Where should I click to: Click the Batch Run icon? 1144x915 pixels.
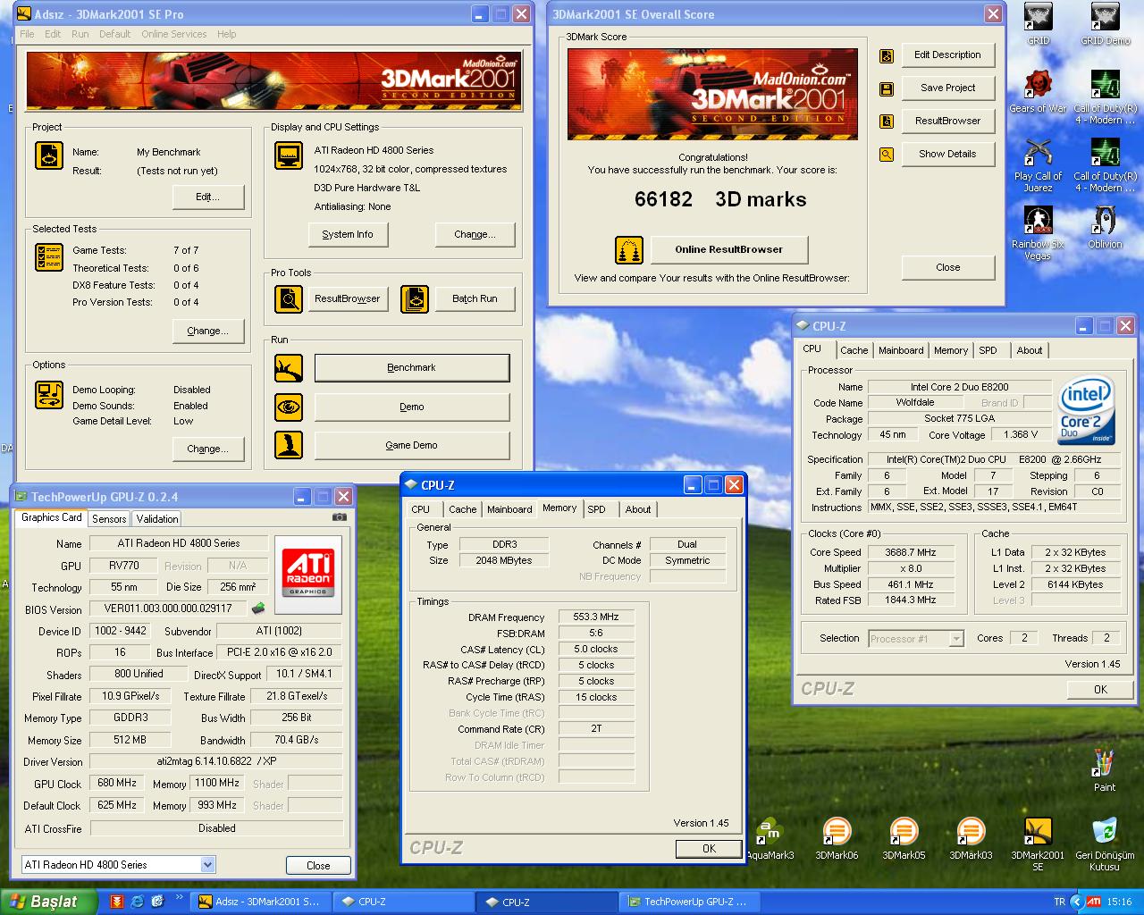pyautogui.click(x=415, y=298)
